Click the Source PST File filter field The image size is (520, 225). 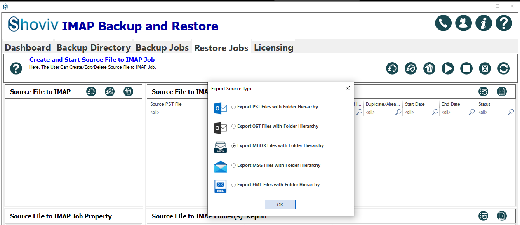click(178, 112)
